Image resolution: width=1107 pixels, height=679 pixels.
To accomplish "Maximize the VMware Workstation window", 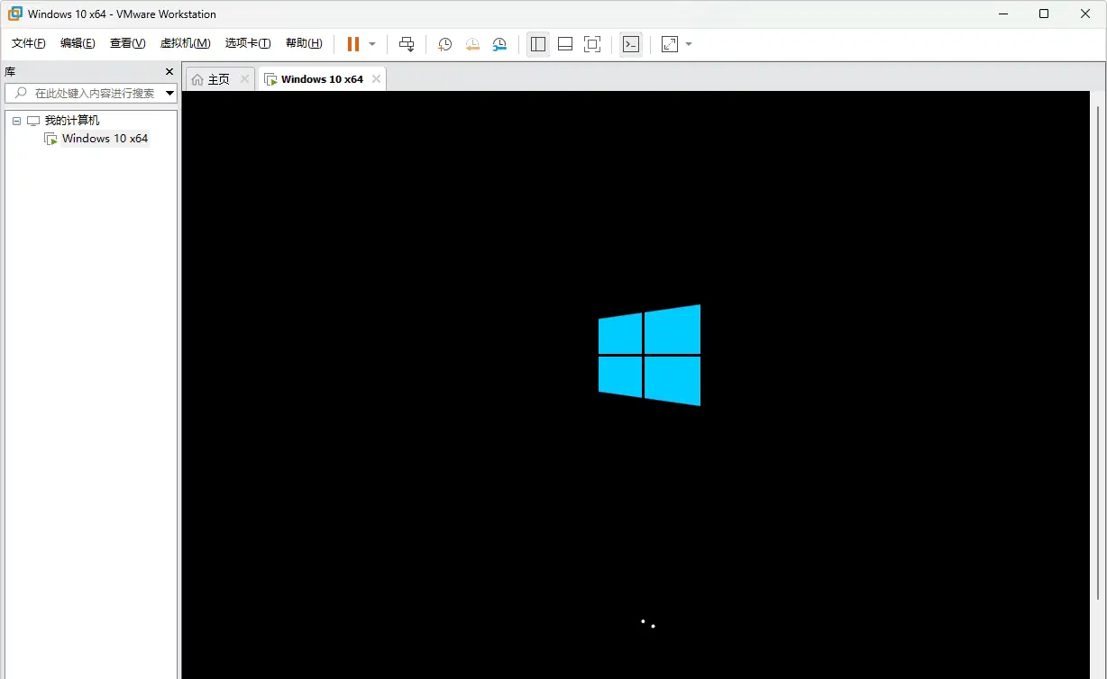I will [1044, 14].
